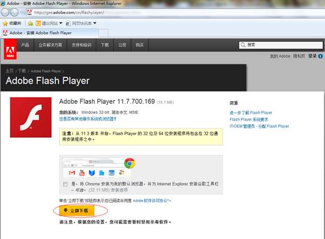Click the Windows 32-bit system description text
Screen dimensions: 325x239
[110, 112]
